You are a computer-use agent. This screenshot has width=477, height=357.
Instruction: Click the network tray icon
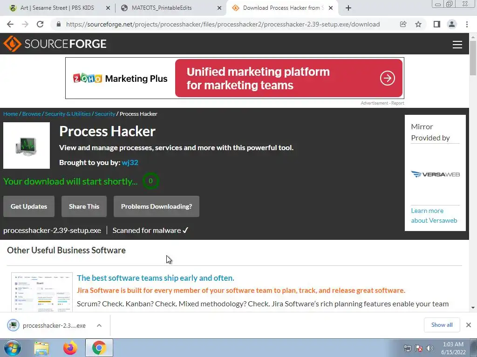point(407,348)
